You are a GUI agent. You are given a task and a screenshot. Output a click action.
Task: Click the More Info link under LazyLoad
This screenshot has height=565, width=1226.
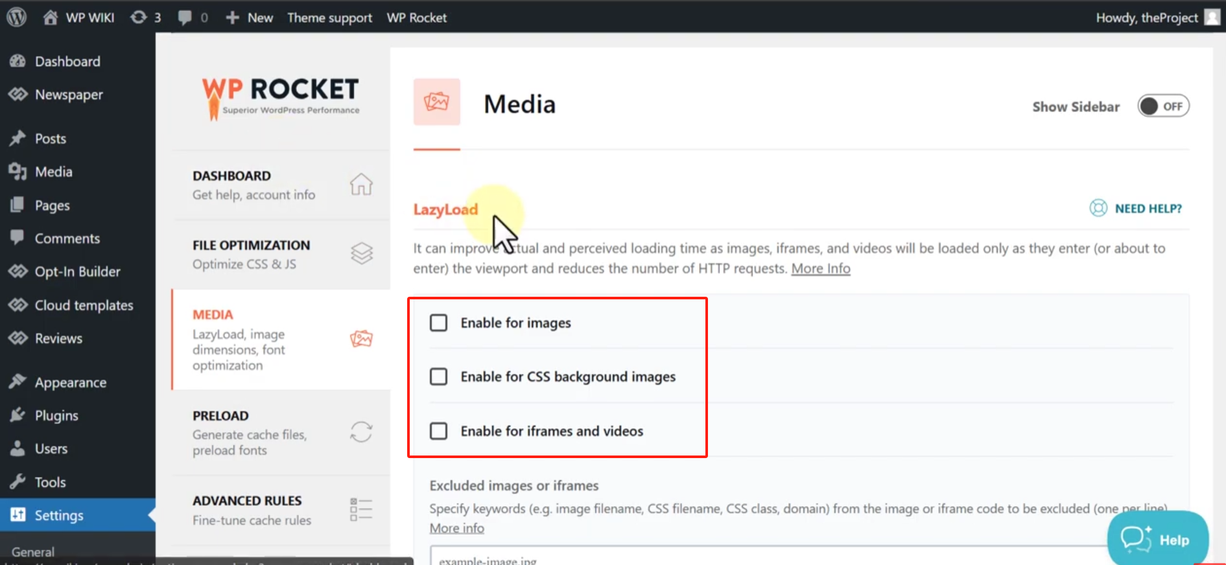click(820, 268)
